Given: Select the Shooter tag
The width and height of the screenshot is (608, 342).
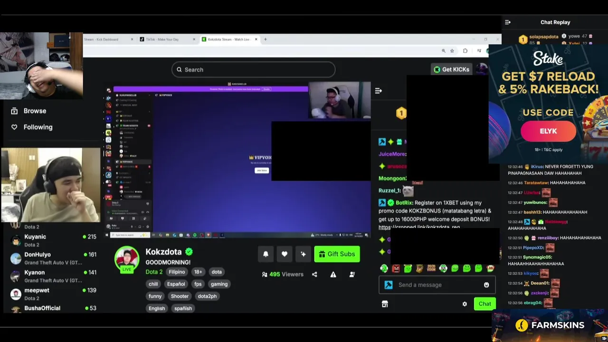Looking at the screenshot, I should coord(180,296).
